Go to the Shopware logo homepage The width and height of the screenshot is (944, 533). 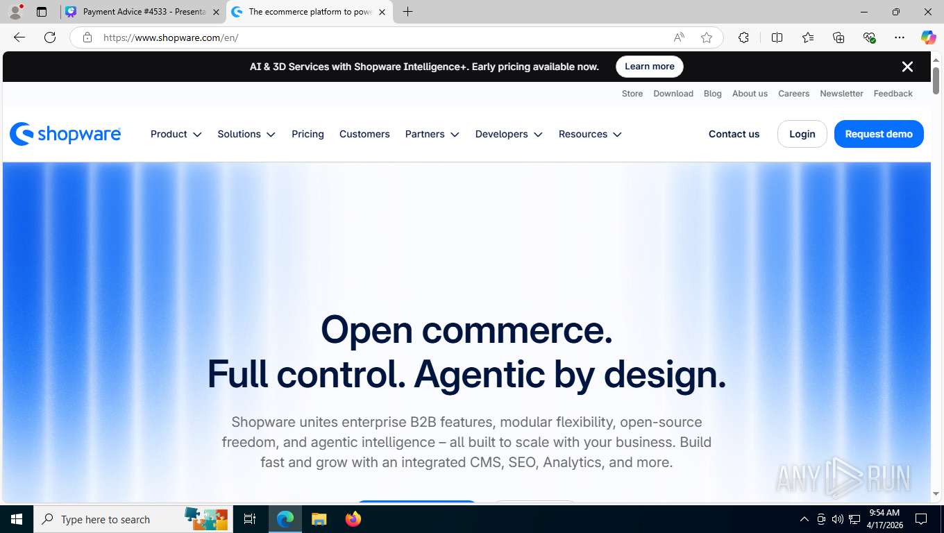tap(65, 134)
